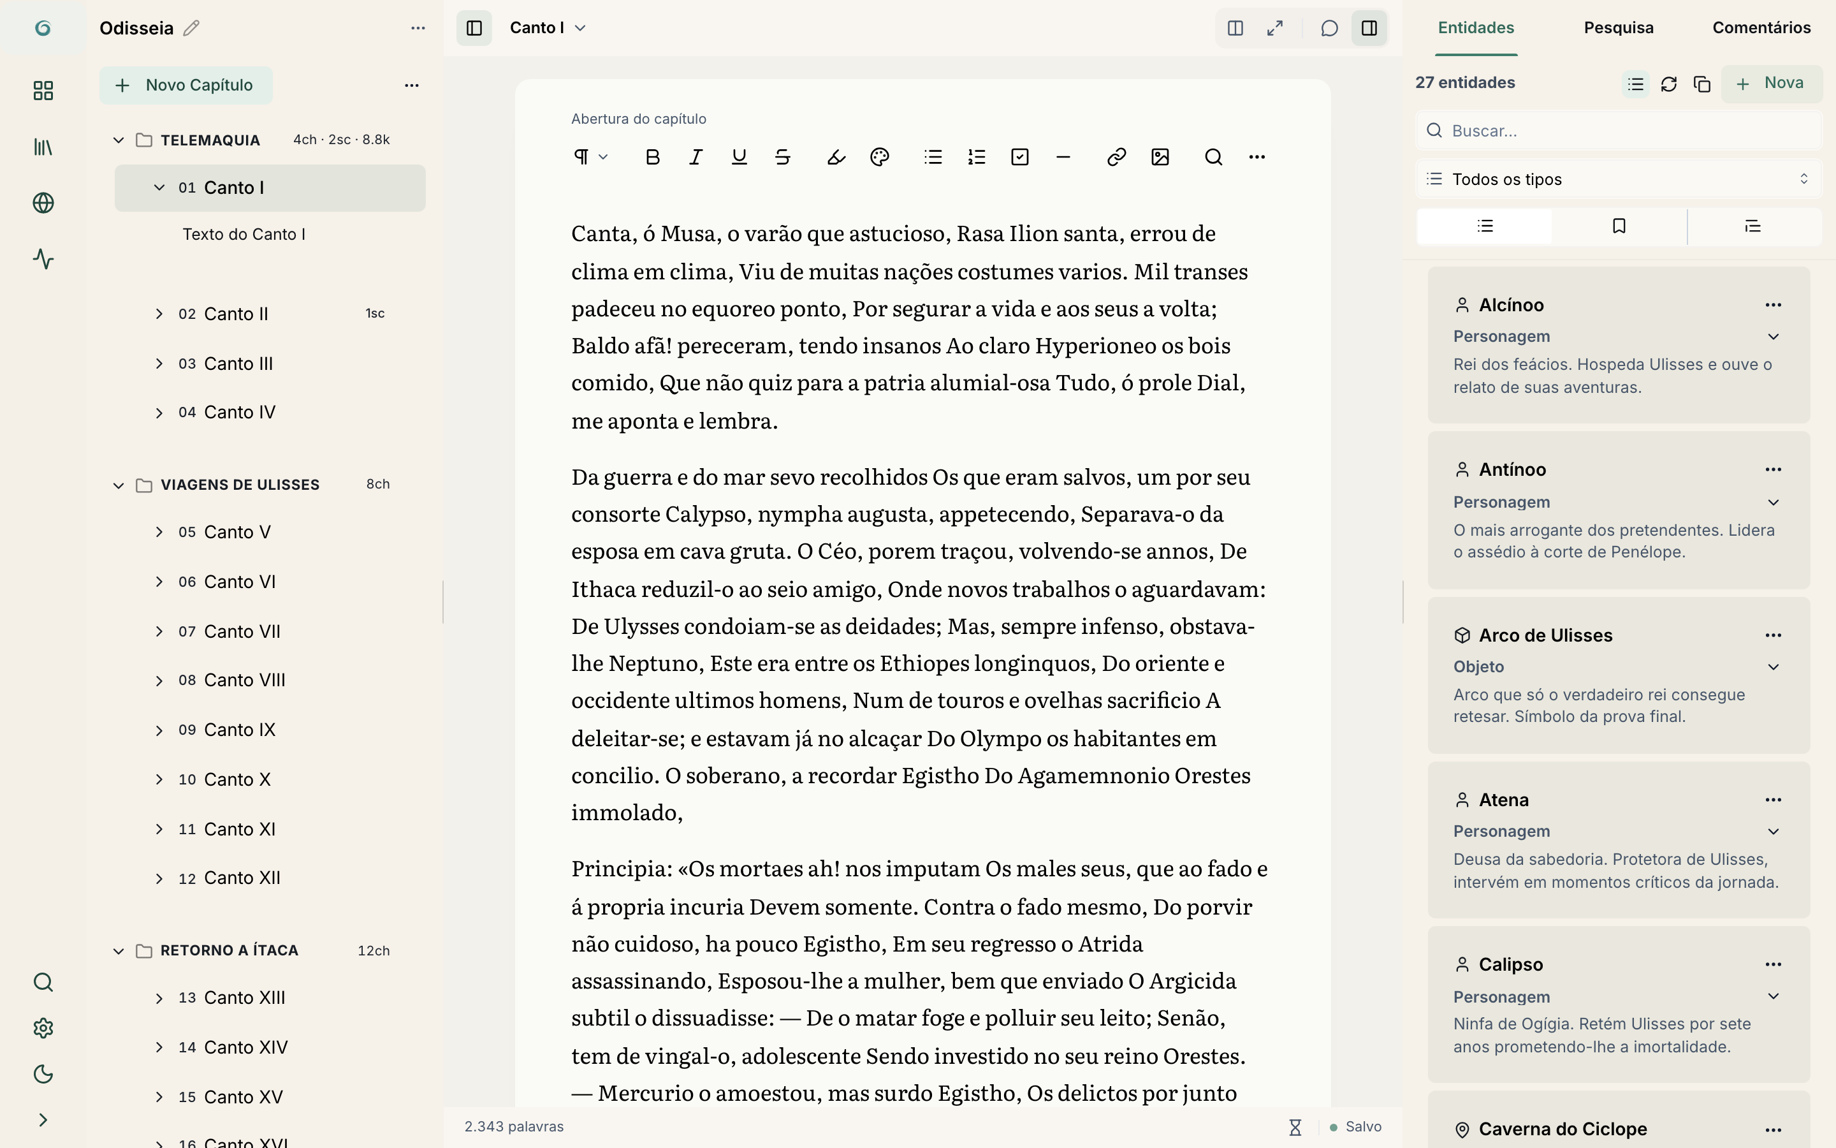Insert a hyperlink

click(x=1116, y=157)
